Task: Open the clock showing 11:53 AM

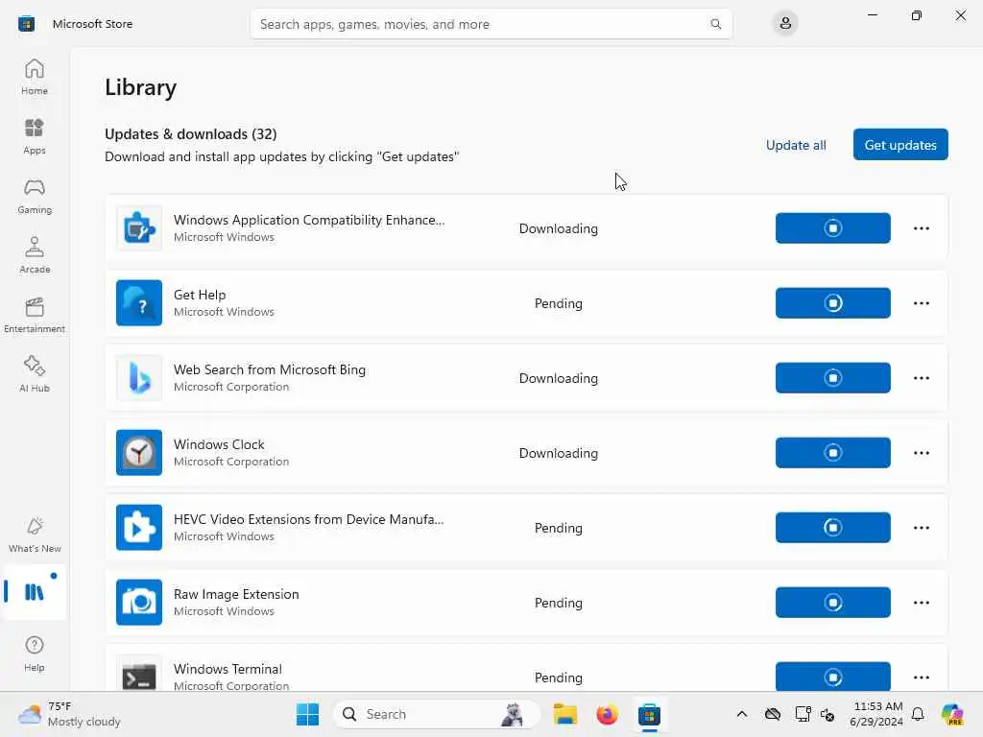Action: pyautogui.click(x=876, y=714)
